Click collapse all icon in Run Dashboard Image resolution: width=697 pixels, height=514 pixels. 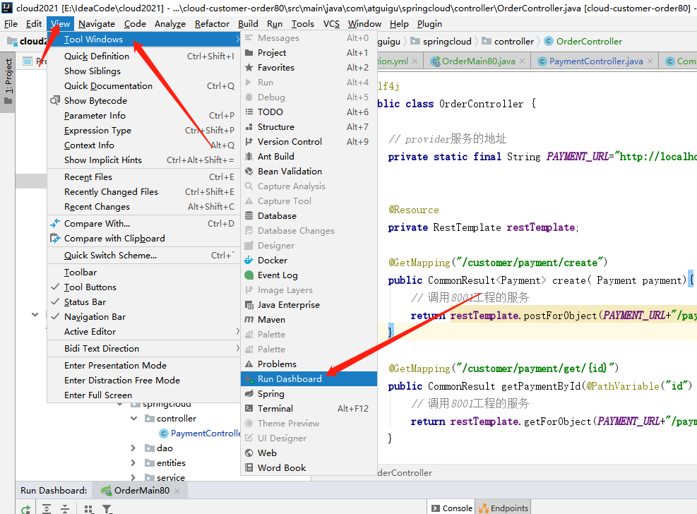65,509
